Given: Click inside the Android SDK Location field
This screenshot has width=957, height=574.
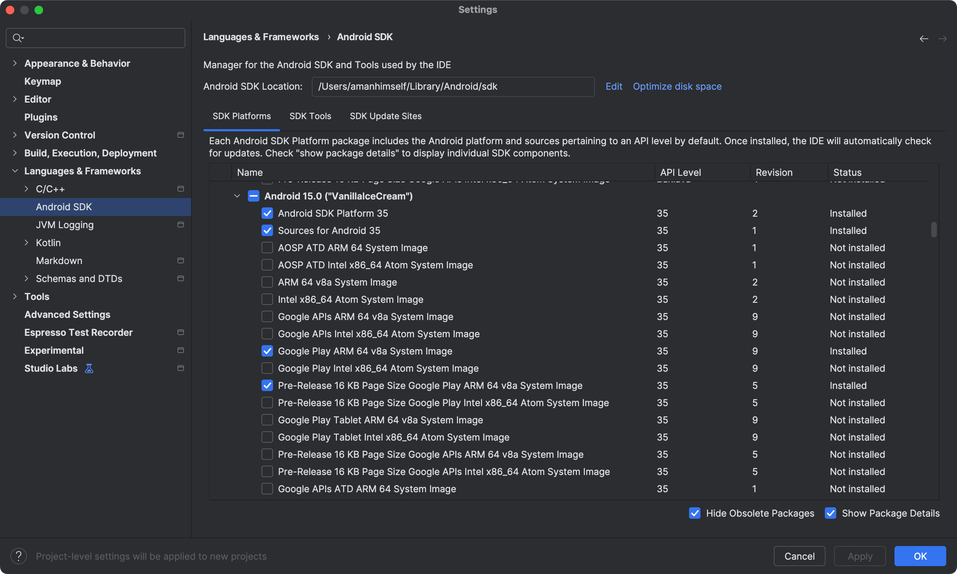Looking at the screenshot, I should pyautogui.click(x=452, y=86).
